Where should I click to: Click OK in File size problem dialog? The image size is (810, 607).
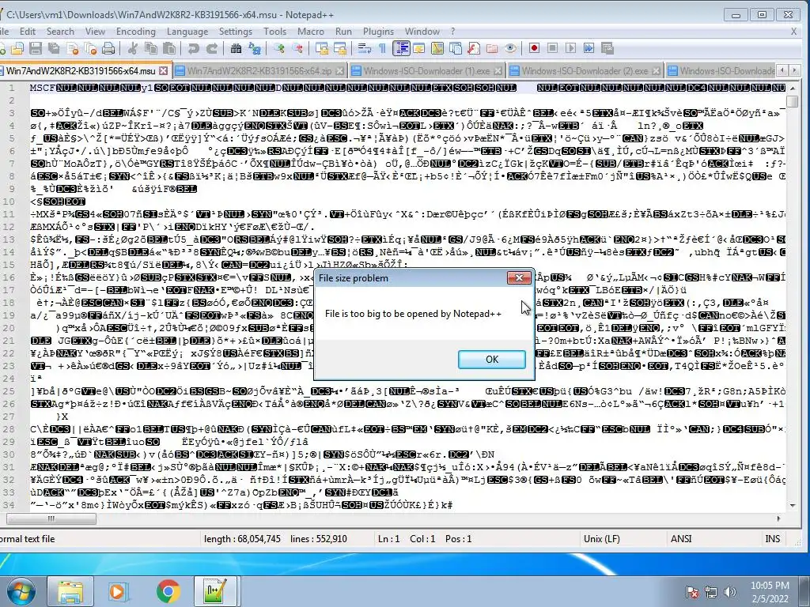click(492, 360)
